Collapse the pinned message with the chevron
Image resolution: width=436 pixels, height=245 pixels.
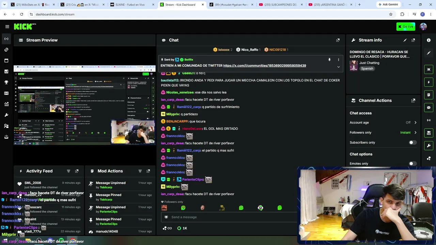[x=339, y=67]
